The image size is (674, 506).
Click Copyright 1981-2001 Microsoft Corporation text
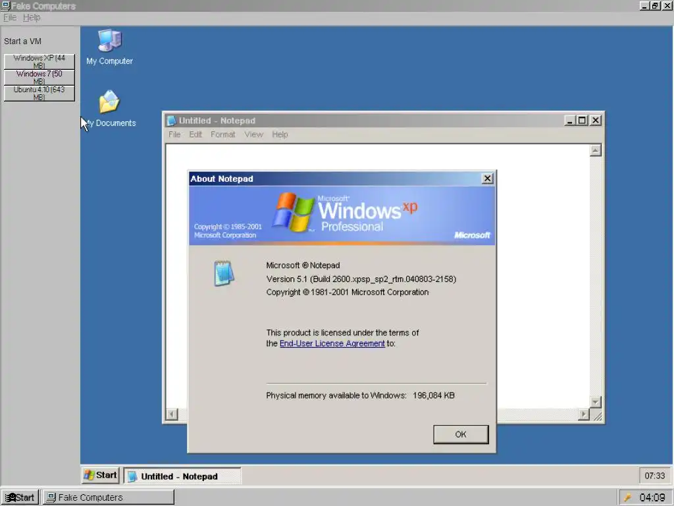tap(348, 292)
